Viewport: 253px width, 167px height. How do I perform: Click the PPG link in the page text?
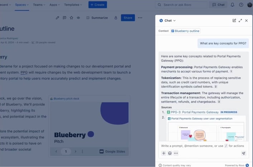pyautogui.click(x=24, y=72)
